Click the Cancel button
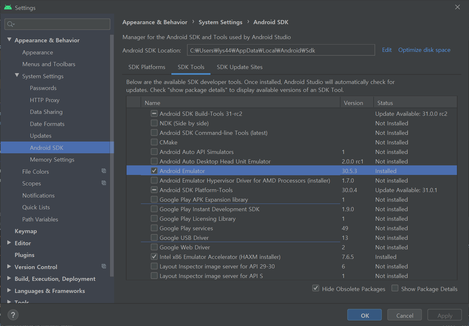This screenshot has height=326, width=469. coord(404,315)
